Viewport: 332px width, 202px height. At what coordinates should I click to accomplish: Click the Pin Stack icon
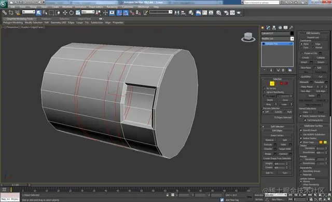tap(265, 70)
